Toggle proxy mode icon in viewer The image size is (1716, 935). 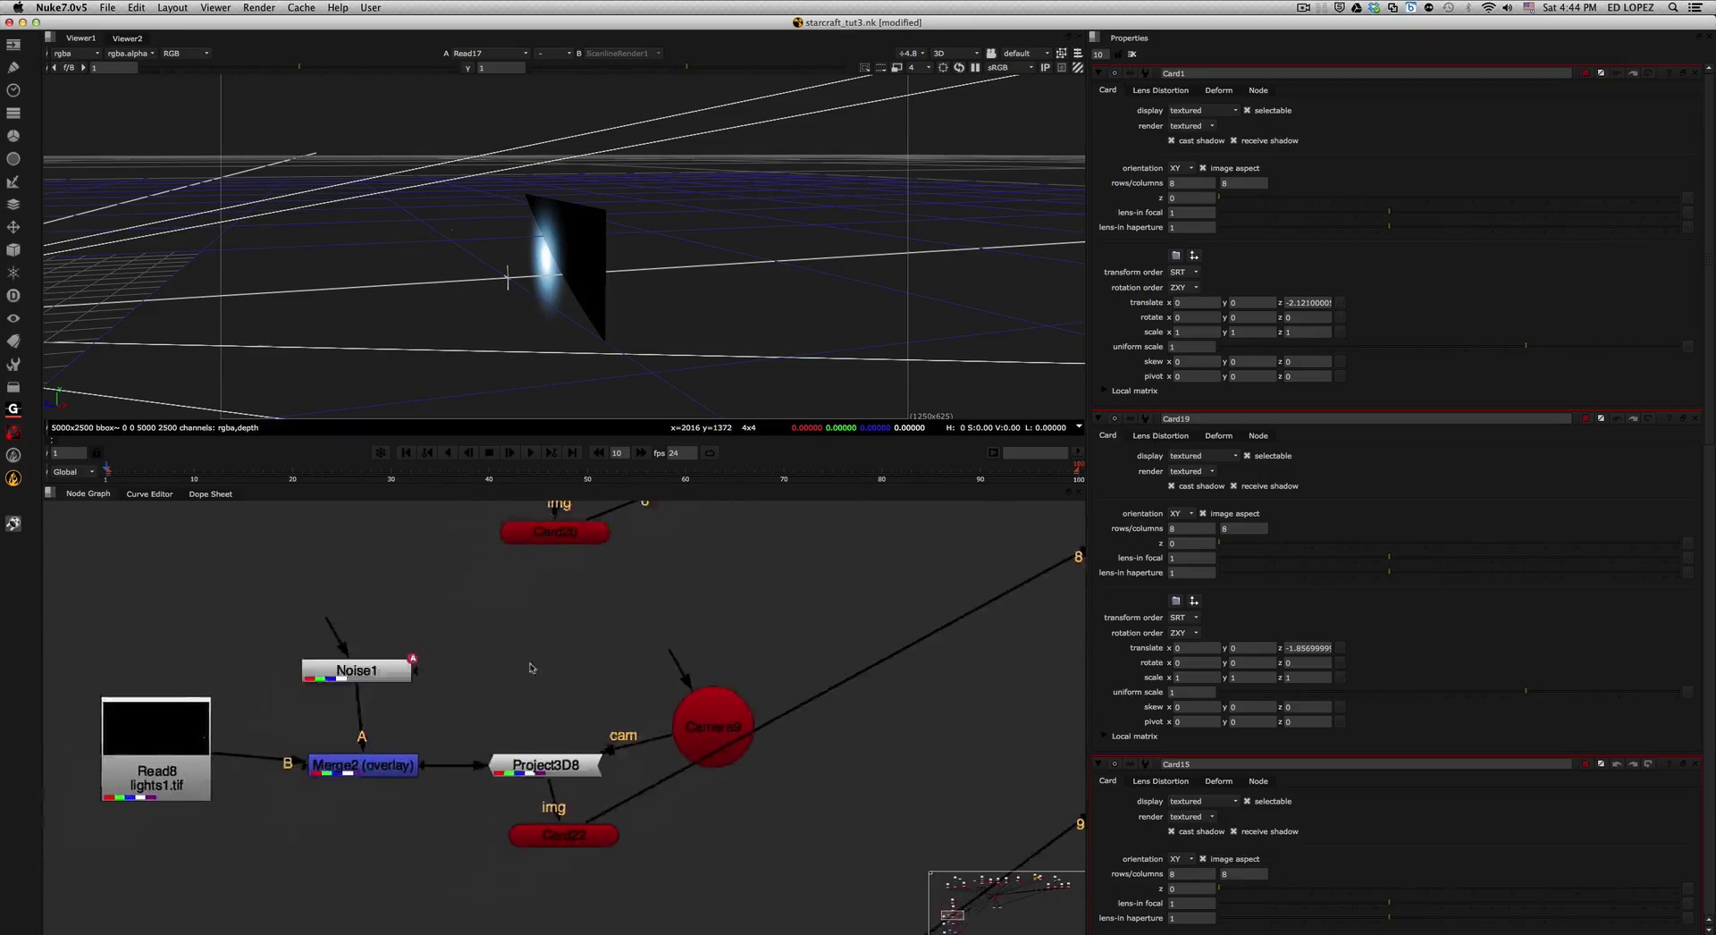click(x=896, y=67)
